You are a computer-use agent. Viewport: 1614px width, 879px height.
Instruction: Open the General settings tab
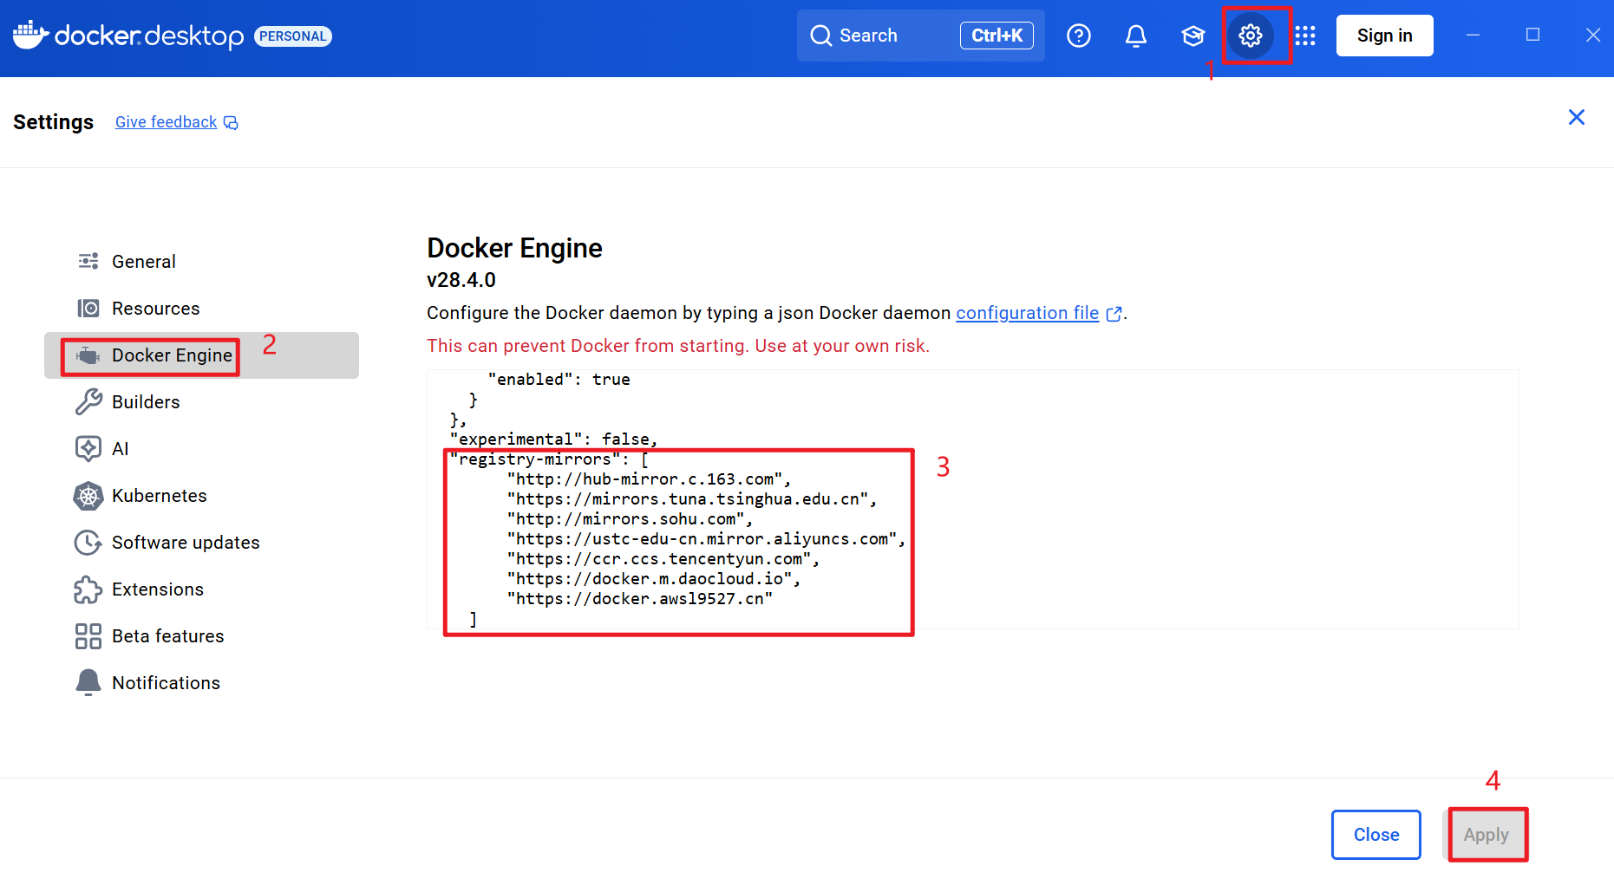click(201, 261)
